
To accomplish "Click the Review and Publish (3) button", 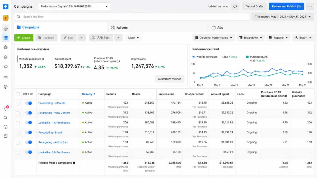I will (x=286, y=6).
